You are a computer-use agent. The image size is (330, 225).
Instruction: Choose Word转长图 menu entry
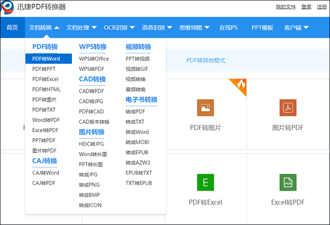93,154
